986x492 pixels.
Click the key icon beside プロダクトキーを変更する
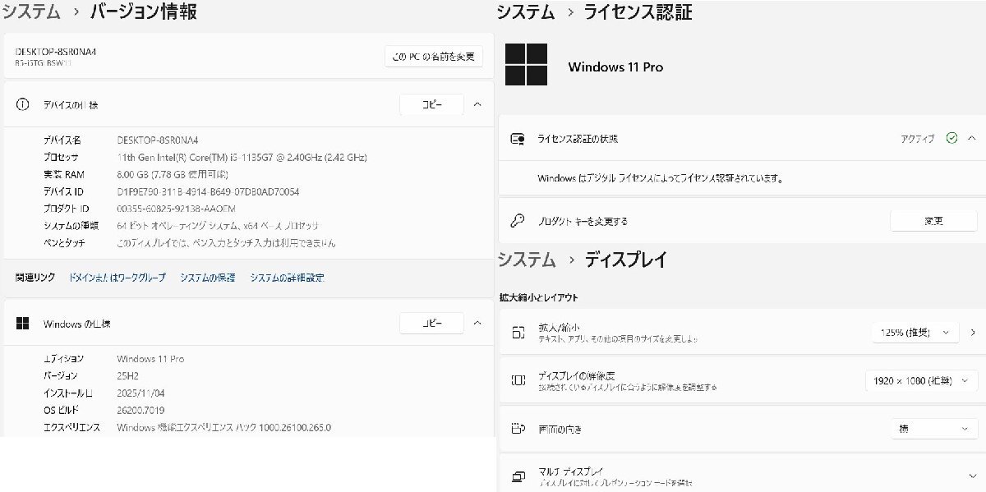(x=518, y=221)
